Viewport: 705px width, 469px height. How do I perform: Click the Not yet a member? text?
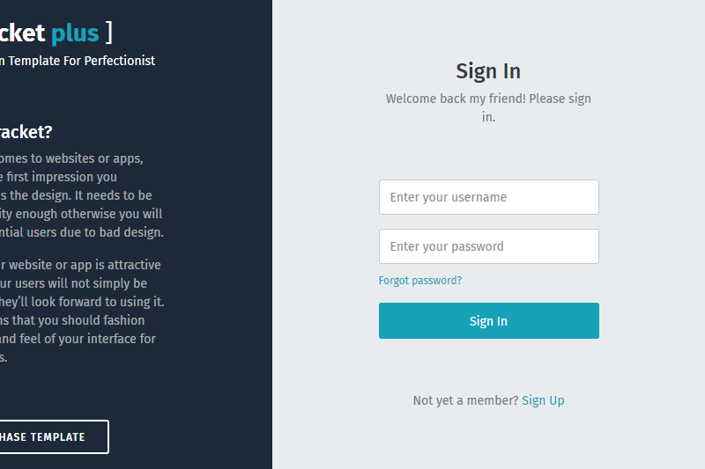[x=465, y=400]
